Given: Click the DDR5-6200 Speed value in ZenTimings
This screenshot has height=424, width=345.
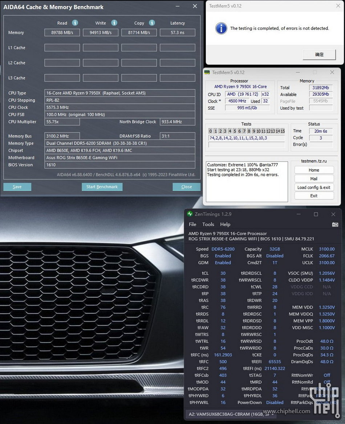Looking at the screenshot, I should tap(223, 249).
